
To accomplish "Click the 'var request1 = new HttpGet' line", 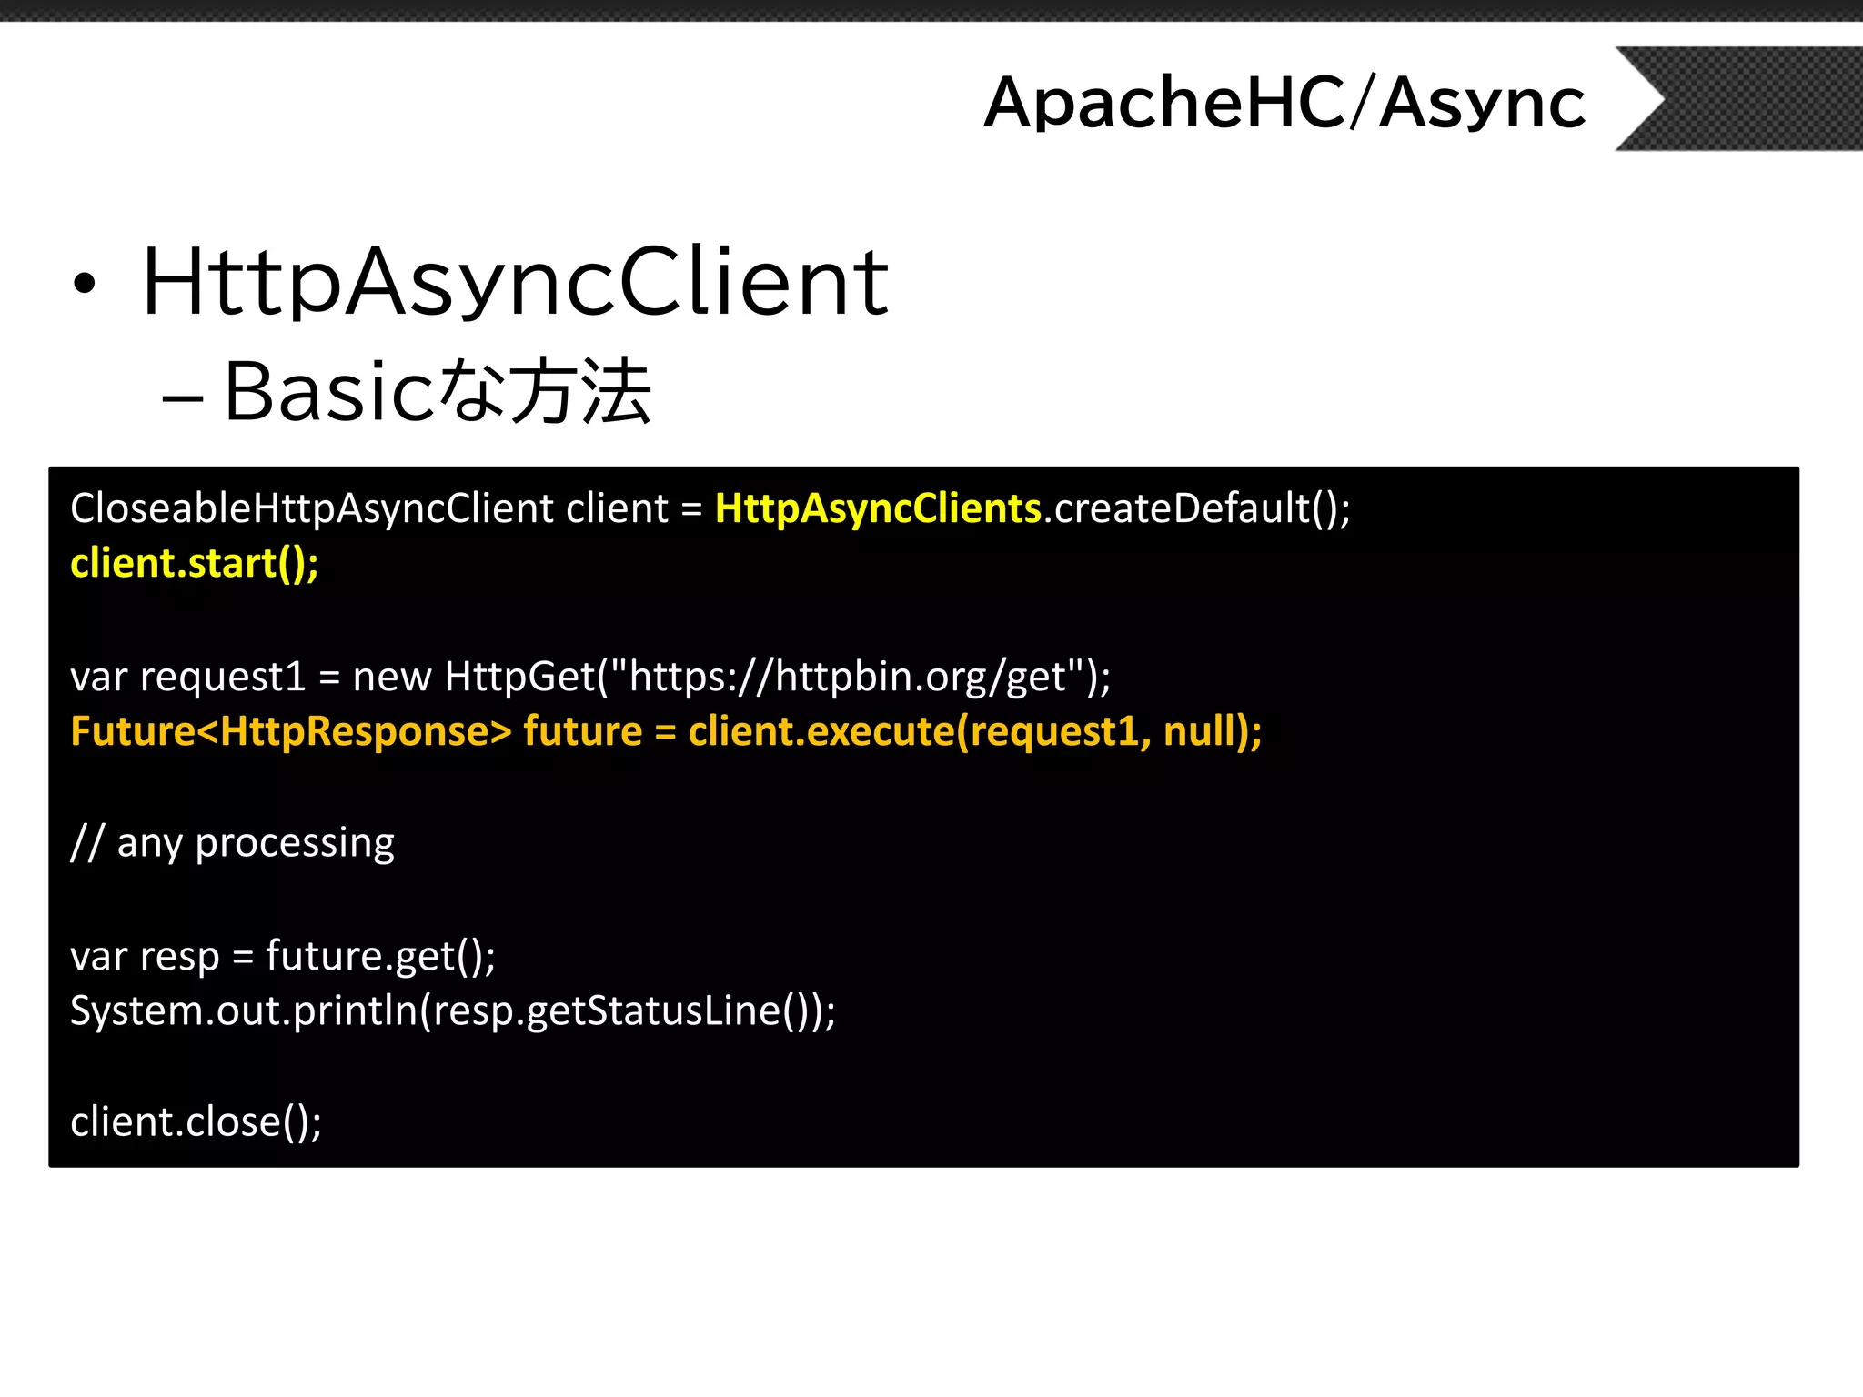I will 590,677.
